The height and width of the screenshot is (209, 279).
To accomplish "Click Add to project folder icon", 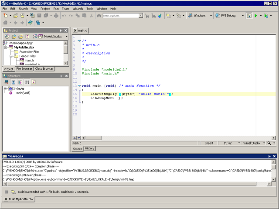I will click(14, 37).
